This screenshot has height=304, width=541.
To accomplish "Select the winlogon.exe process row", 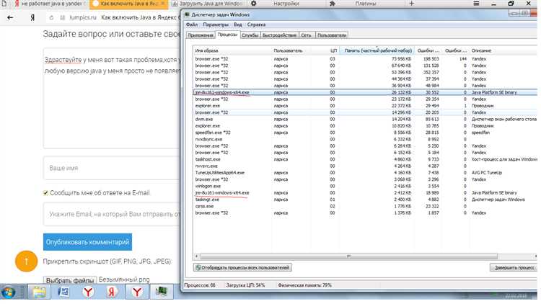I will (365, 186).
